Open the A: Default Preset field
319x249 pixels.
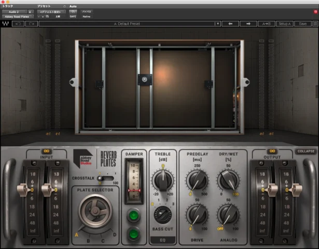pyautogui.click(x=127, y=23)
